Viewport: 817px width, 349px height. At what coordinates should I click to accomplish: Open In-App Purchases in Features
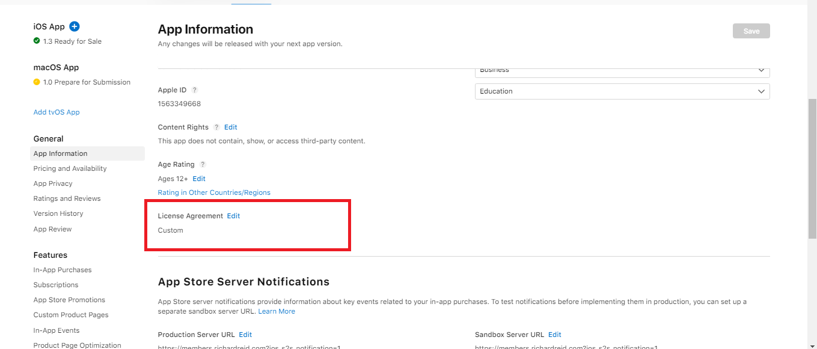tap(63, 270)
